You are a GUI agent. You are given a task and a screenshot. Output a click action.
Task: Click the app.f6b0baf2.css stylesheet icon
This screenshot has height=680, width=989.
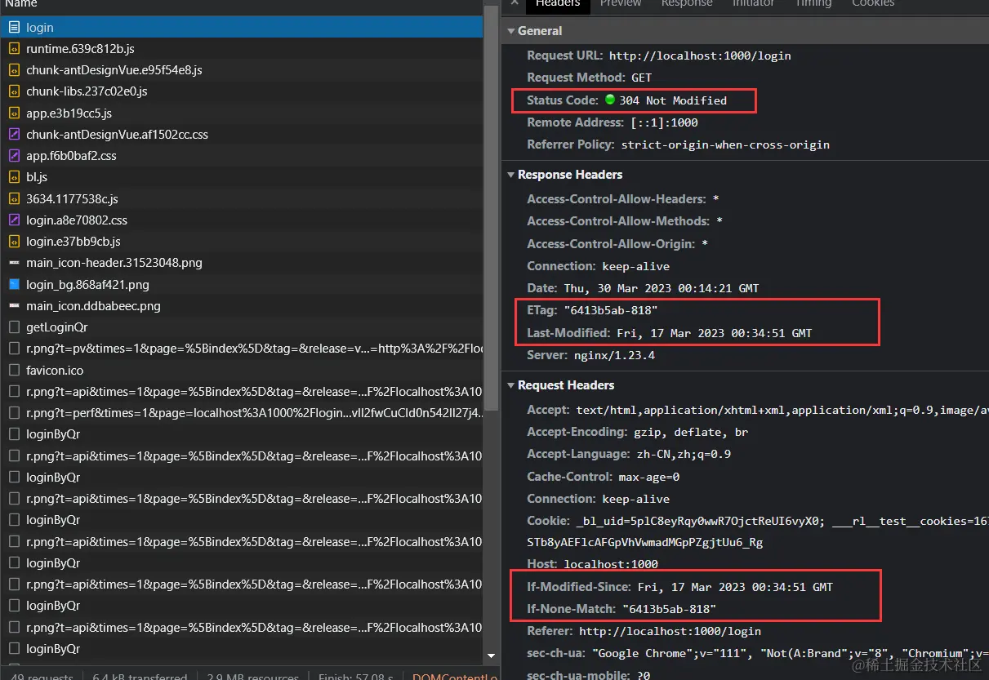(x=14, y=156)
